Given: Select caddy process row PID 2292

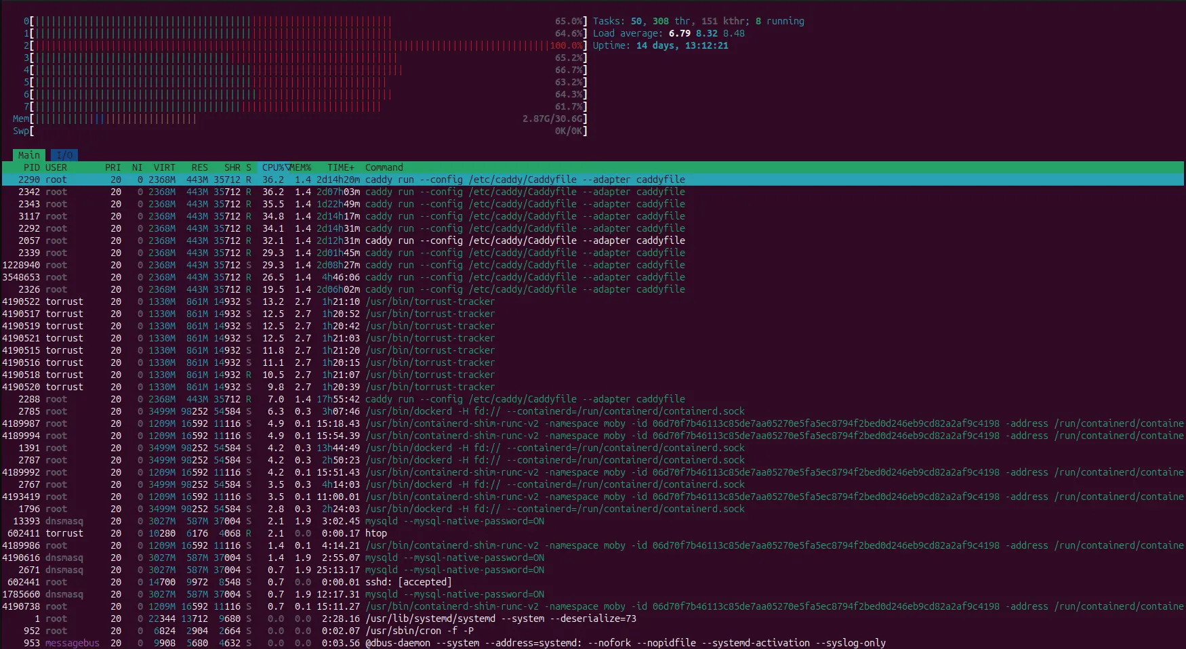Looking at the screenshot, I should pos(593,228).
